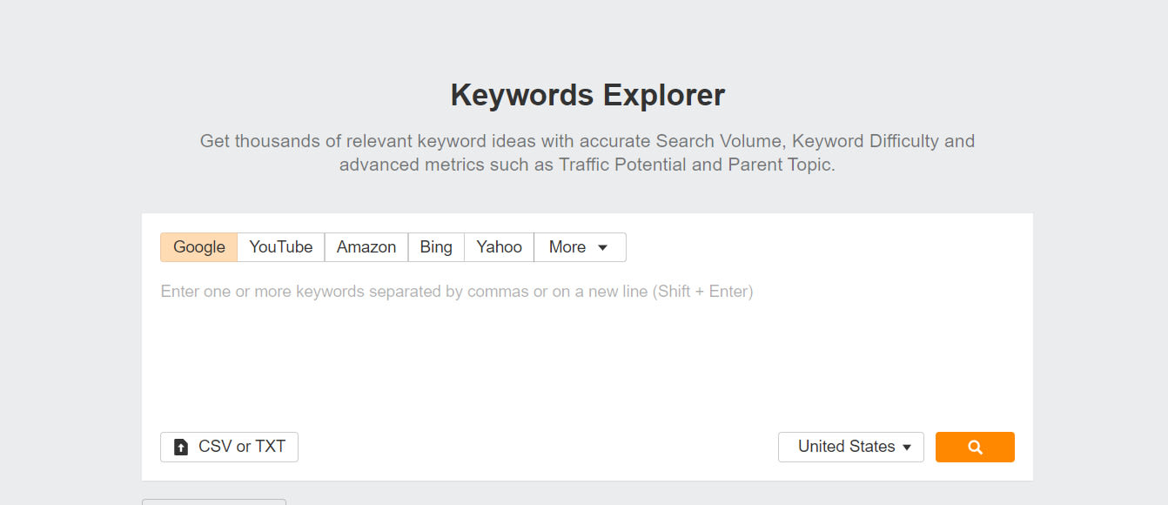Switch to Bing keyword research

click(436, 247)
